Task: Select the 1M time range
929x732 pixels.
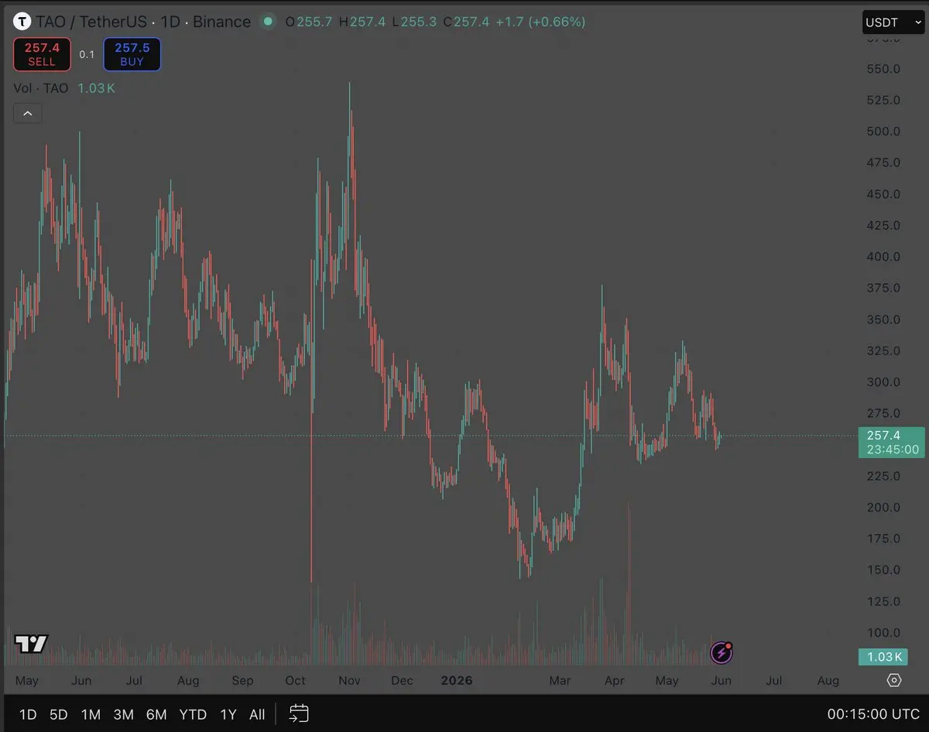Action: click(x=91, y=714)
